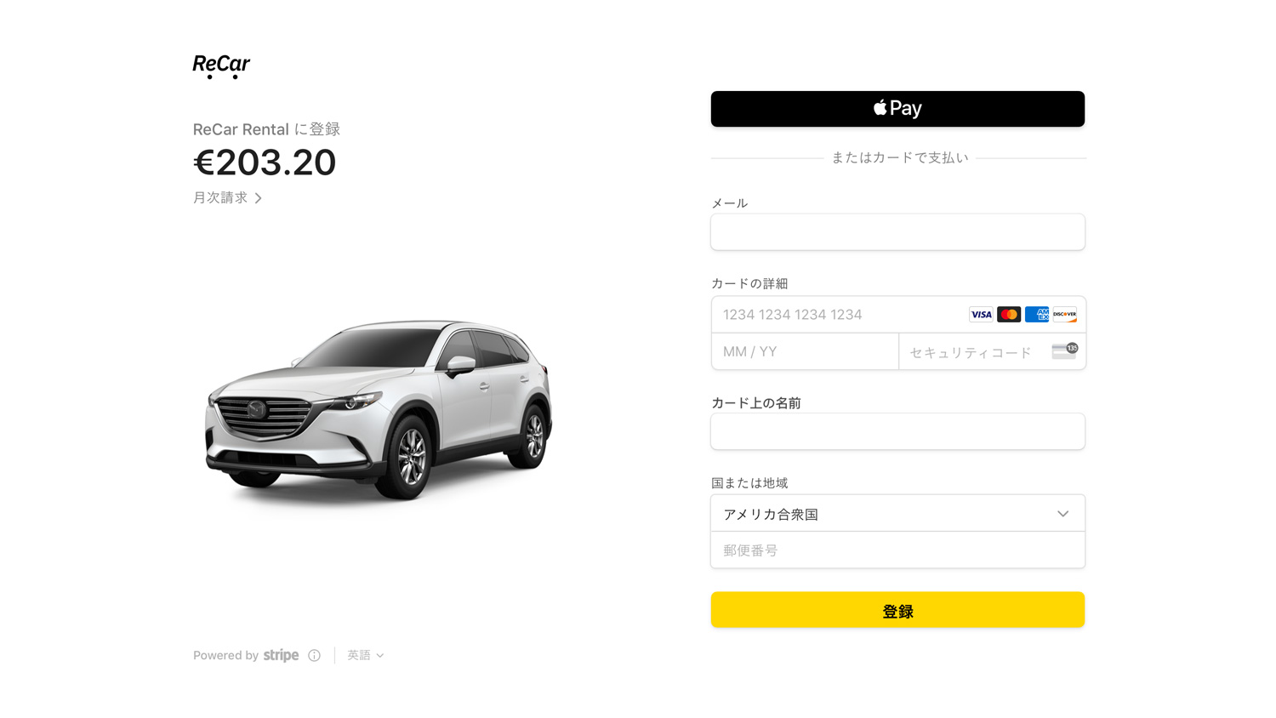Click the カード上の名前 name field
The height and width of the screenshot is (718, 1276).
coord(897,431)
